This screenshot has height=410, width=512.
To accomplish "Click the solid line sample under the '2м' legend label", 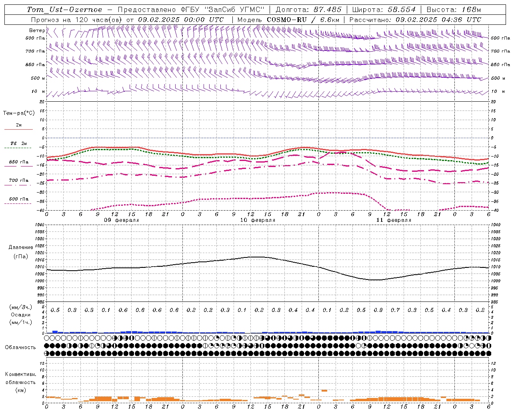I will 18,130.
